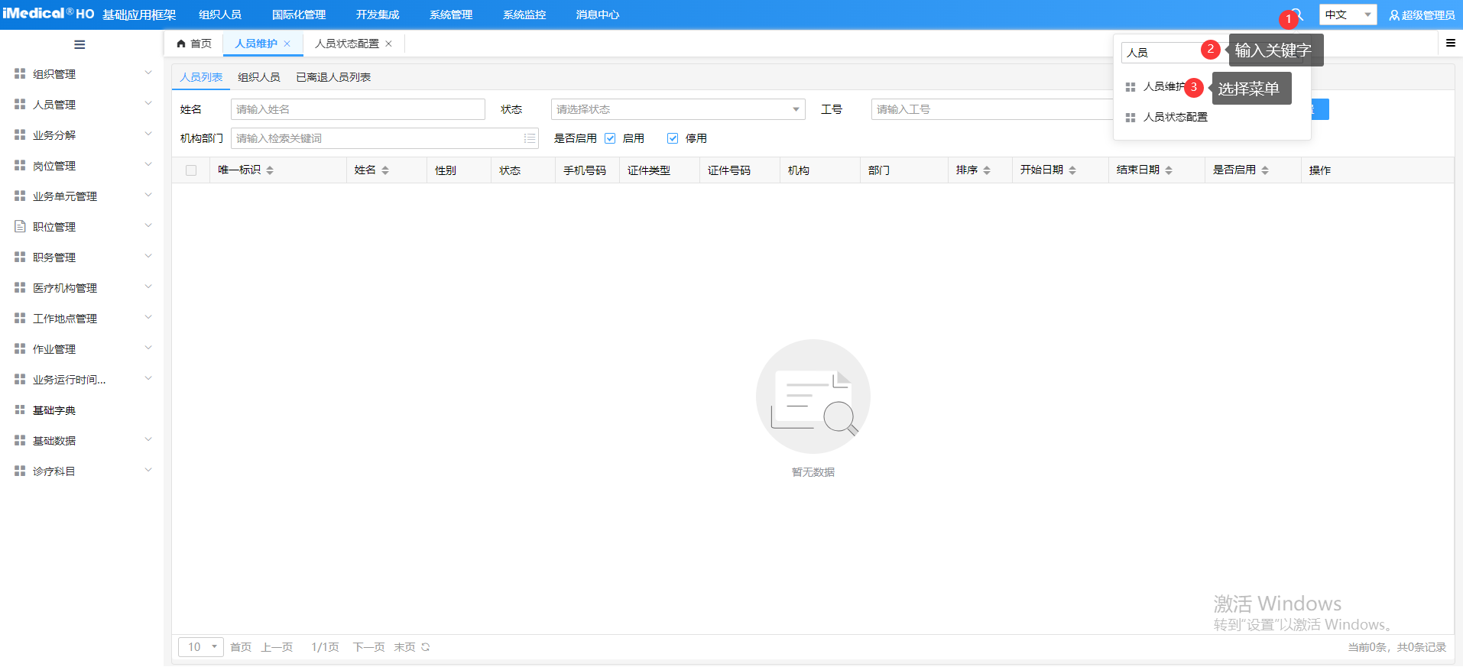The height and width of the screenshot is (667, 1463).
Task: Close the 人员维护 tab
Action: coord(287,44)
